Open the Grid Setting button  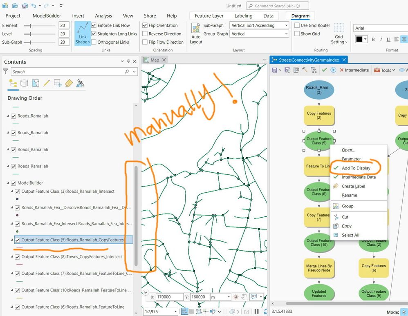(339, 34)
